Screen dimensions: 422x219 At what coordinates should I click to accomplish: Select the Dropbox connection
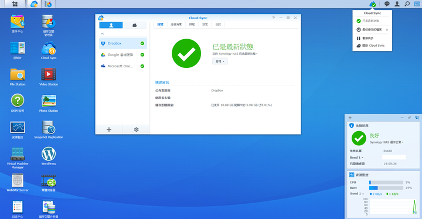tap(123, 43)
